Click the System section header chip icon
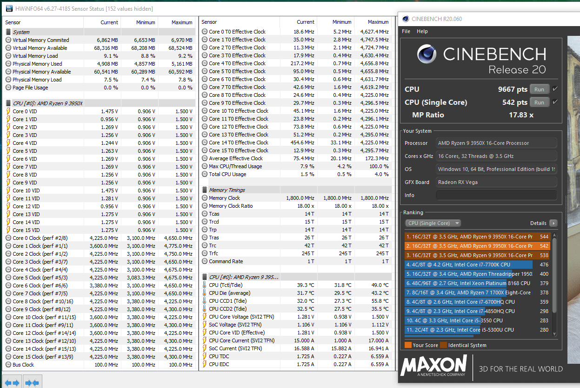The width and height of the screenshot is (580, 388). 8,32
